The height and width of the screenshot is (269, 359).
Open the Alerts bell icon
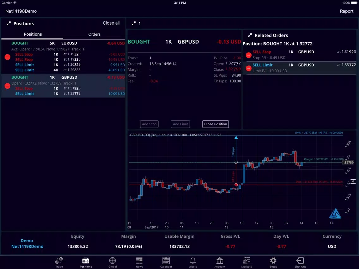click(x=193, y=260)
